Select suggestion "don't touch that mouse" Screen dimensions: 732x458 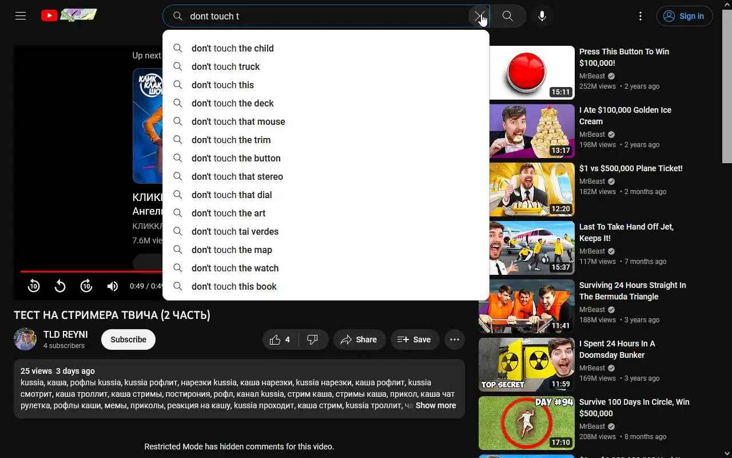[326, 121]
